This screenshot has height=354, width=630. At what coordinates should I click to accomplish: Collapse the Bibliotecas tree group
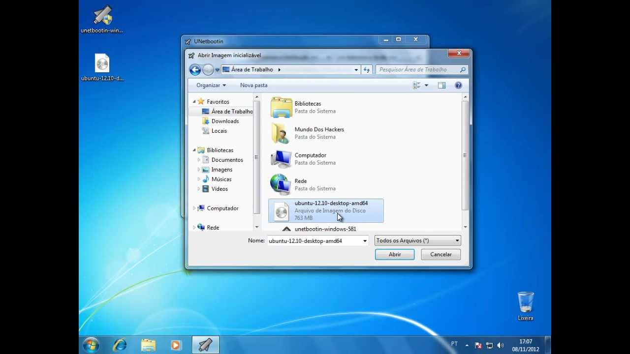194,150
